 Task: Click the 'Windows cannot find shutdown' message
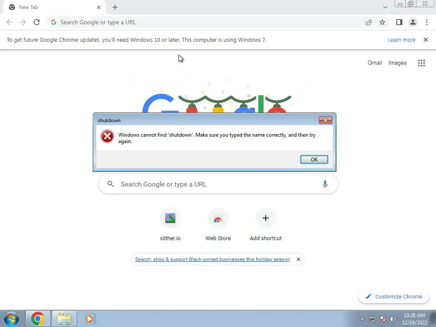pyautogui.click(x=217, y=138)
